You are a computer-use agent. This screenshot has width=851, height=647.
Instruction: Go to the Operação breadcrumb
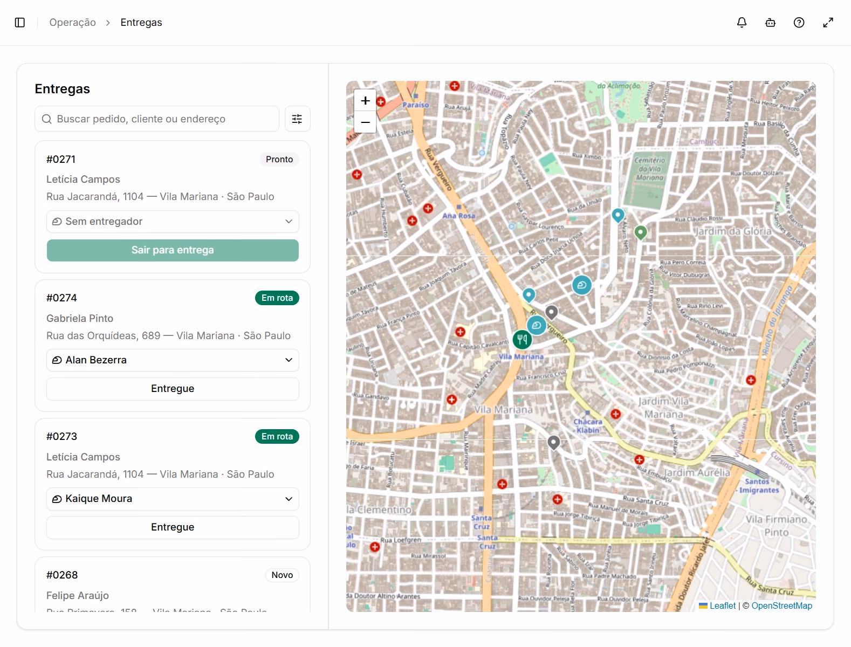tap(73, 23)
